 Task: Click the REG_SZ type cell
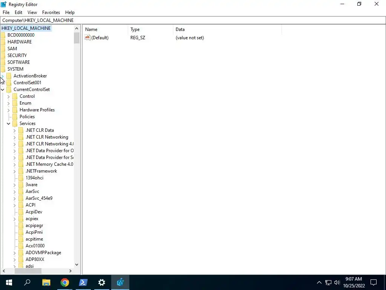[x=138, y=38]
